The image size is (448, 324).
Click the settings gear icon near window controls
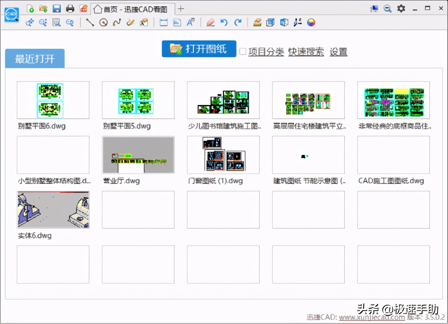[x=401, y=8]
